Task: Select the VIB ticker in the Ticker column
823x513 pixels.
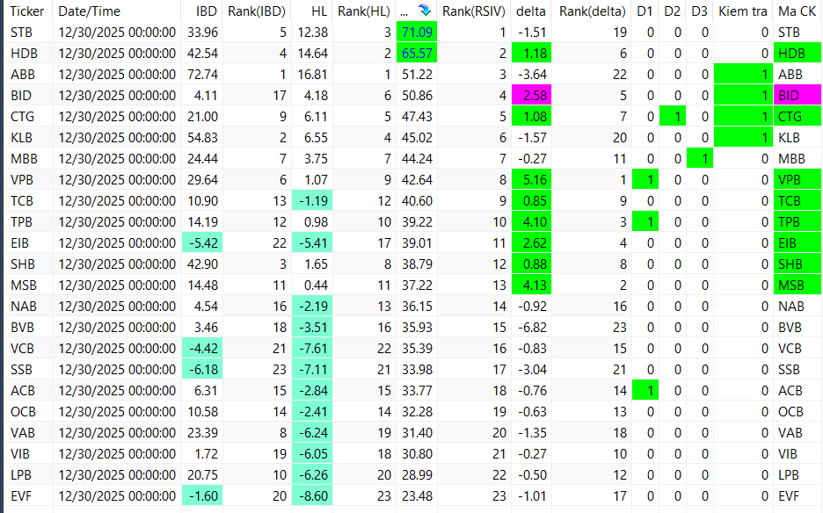Action: [20, 453]
